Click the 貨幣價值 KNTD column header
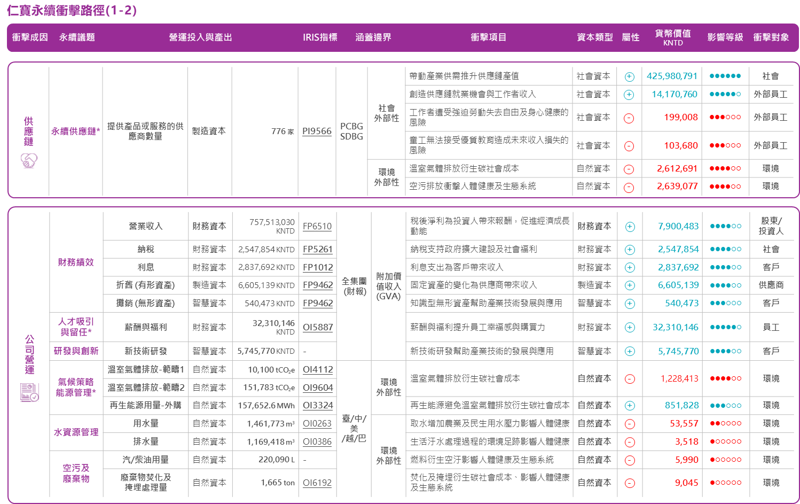The height and width of the screenshot is (504, 800). (x=673, y=37)
